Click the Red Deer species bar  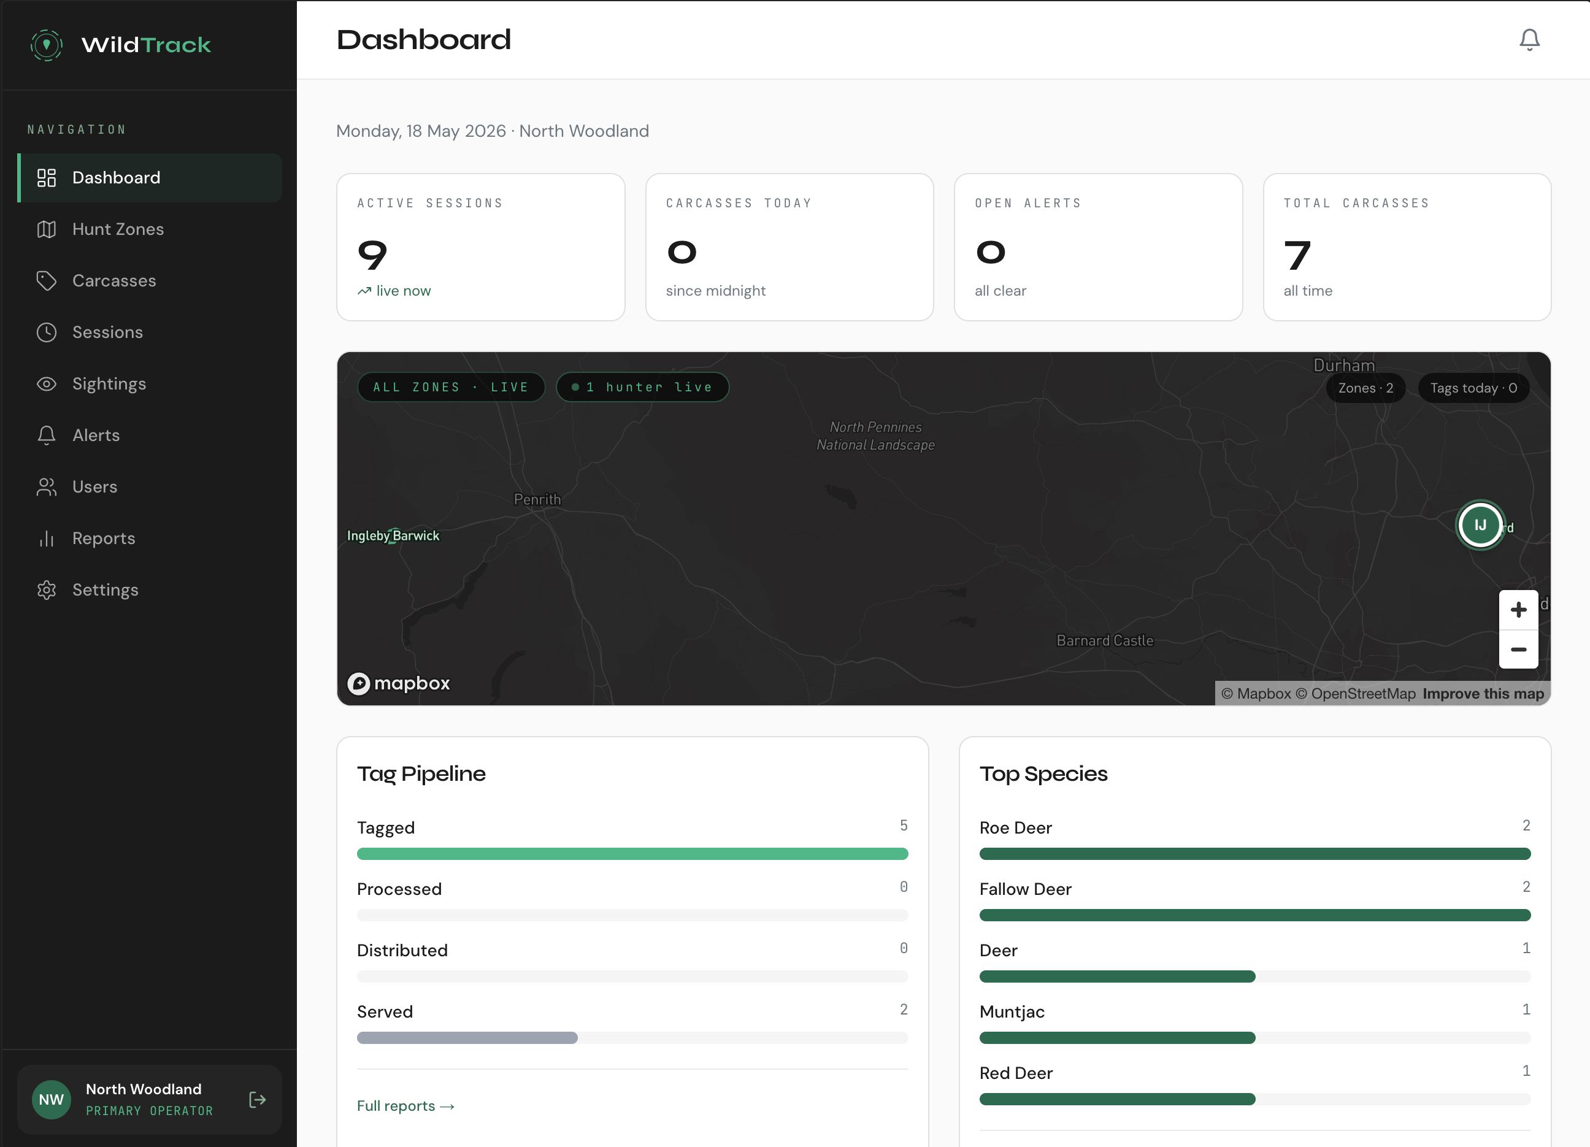point(1255,1099)
